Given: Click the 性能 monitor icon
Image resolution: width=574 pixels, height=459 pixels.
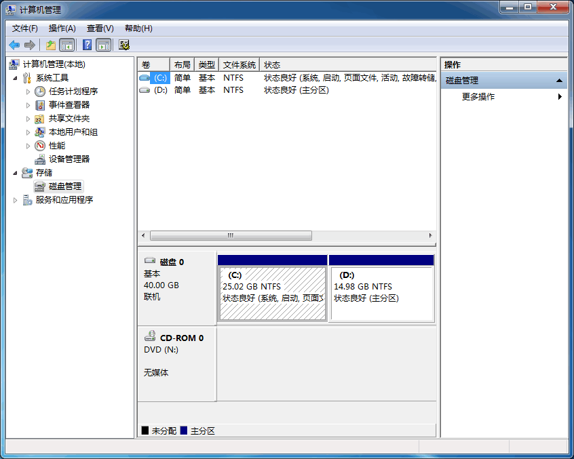Looking at the screenshot, I should [x=40, y=146].
